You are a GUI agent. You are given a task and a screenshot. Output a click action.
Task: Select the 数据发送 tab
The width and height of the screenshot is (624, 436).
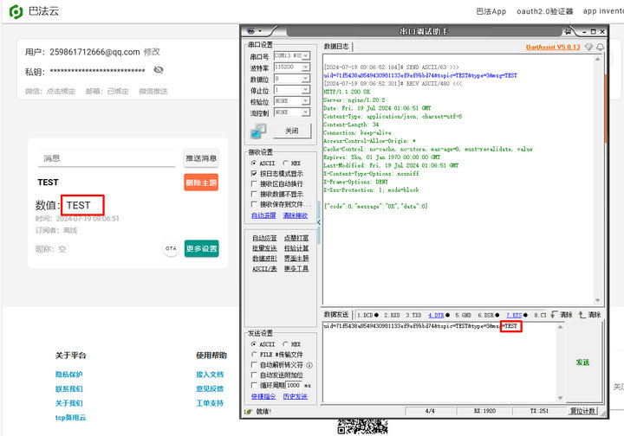[x=336, y=315]
